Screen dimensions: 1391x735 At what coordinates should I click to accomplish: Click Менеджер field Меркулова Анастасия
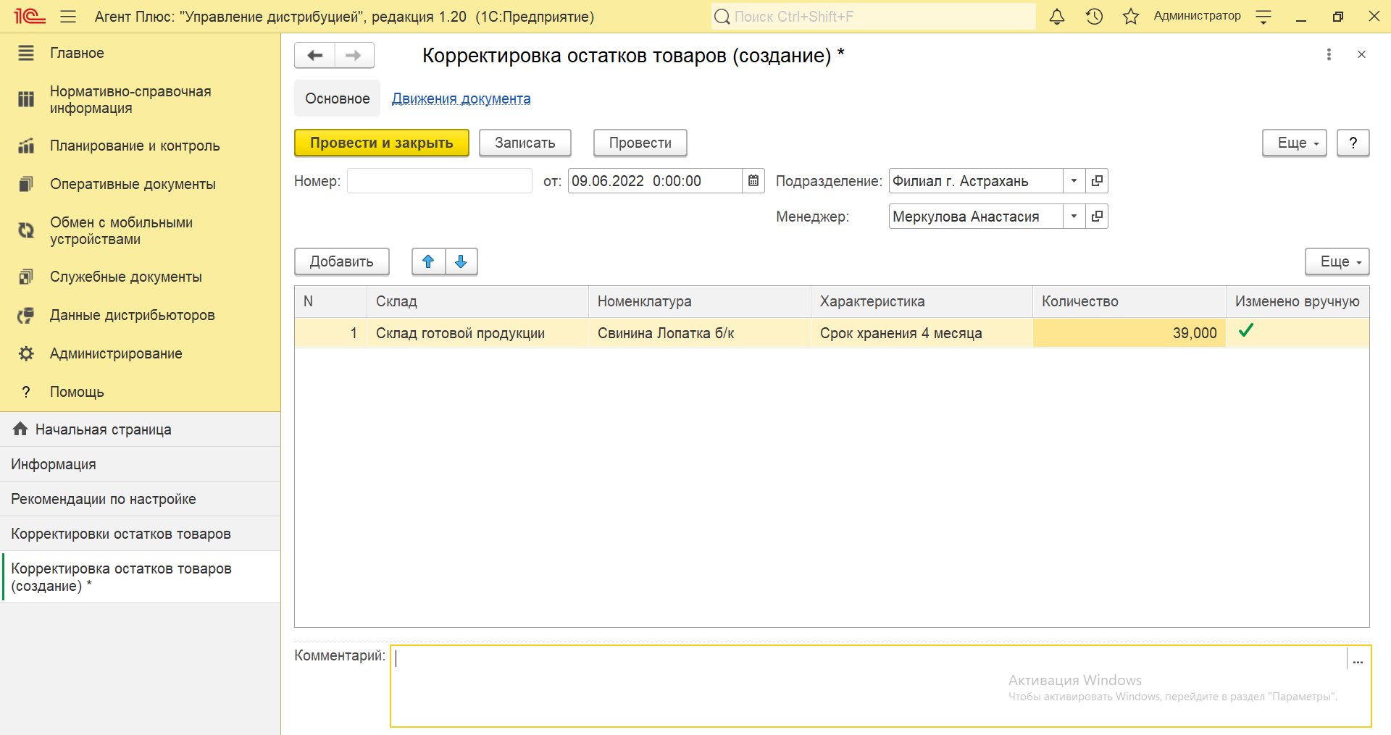click(x=975, y=216)
